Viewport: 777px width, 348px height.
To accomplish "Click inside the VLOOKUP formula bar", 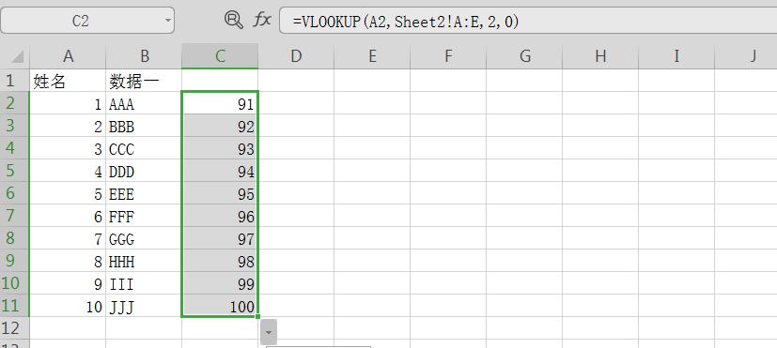I will coord(528,22).
